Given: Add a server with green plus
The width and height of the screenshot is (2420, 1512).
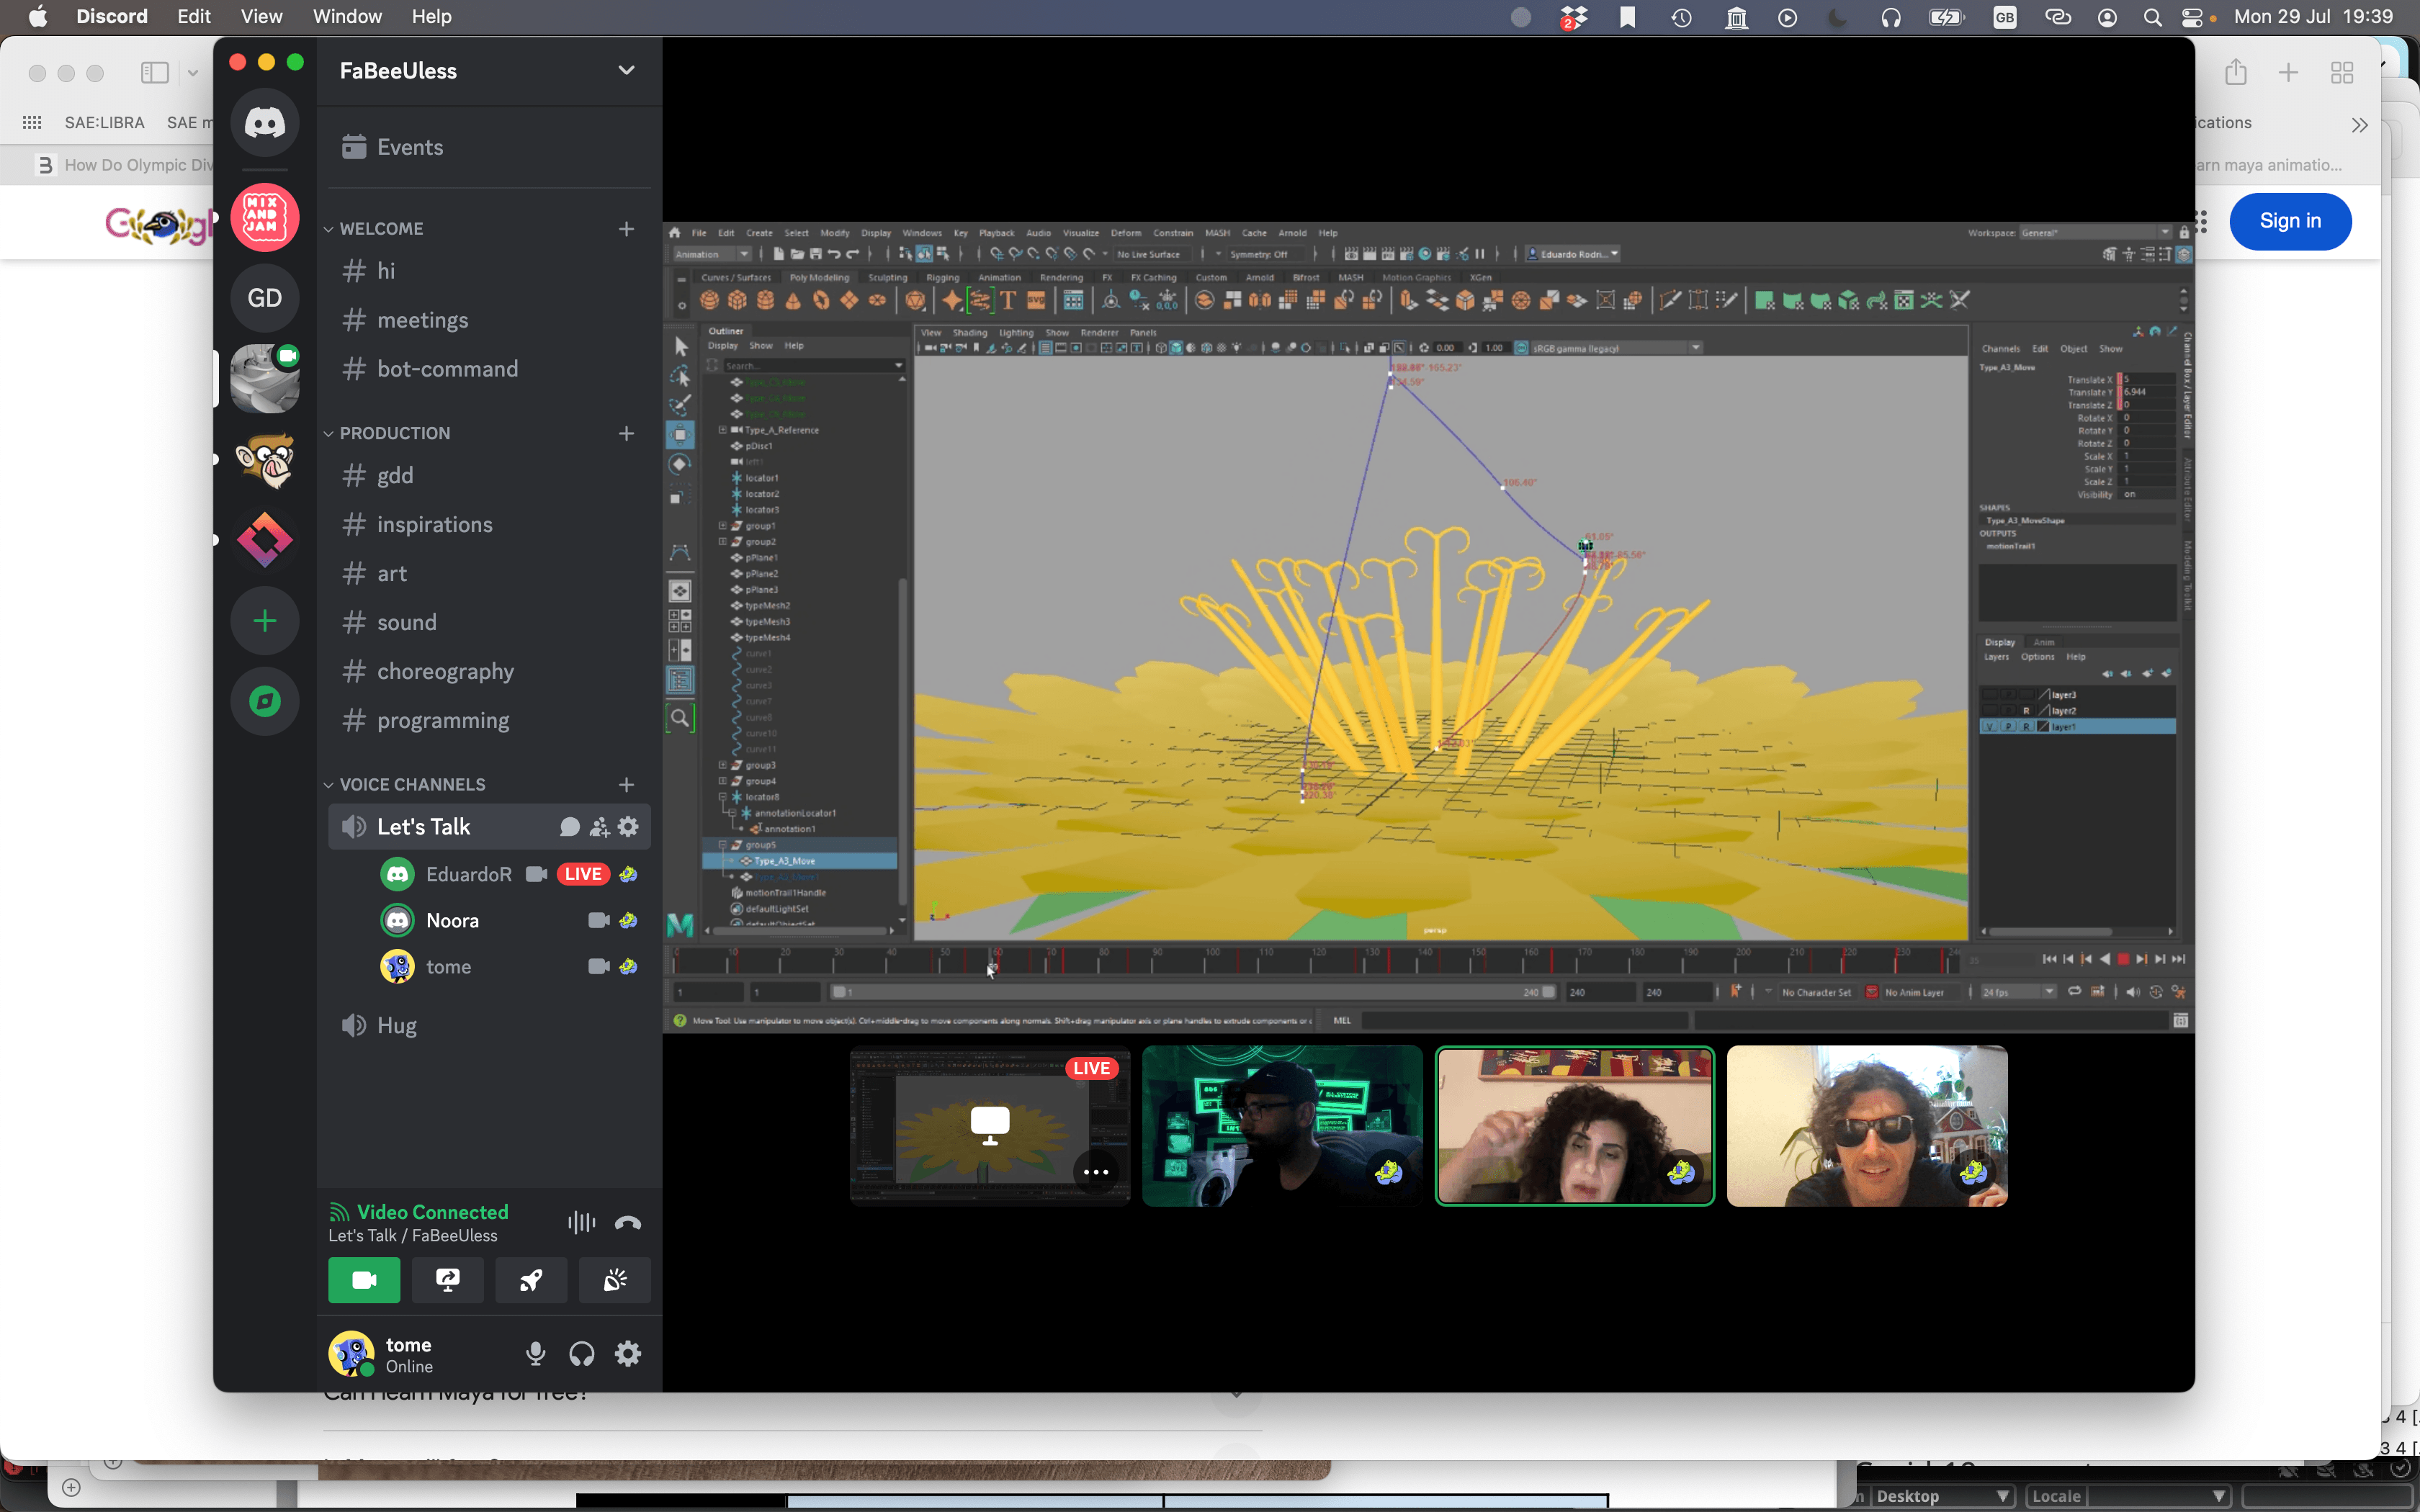Looking at the screenshot, I should coord(264,621).
